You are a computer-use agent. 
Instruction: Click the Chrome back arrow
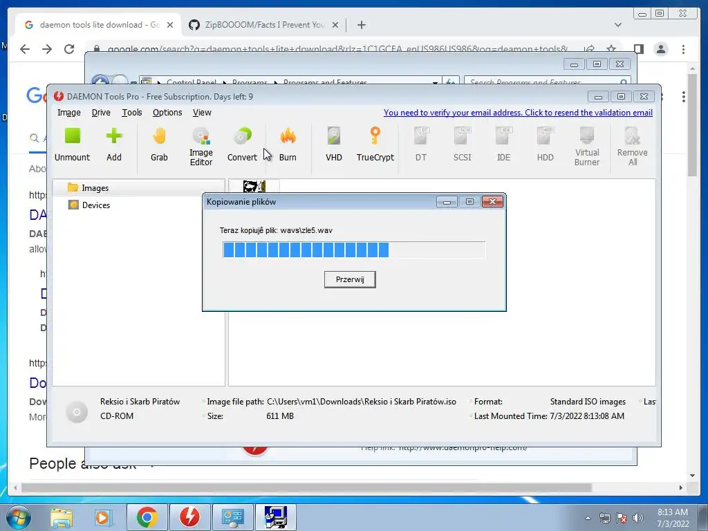pyautogui.click(x=25, y=49)
